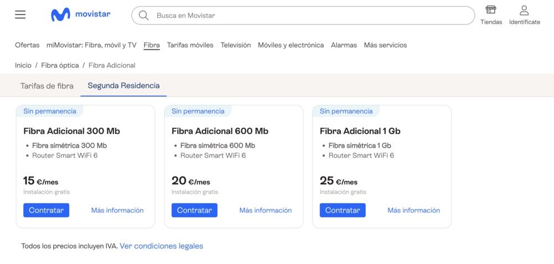Click Instalación gratis under 20 €/mes
The height and width of the screenshot is (264, 554).
tap(194, 192)
